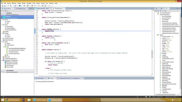182x102 pixels.
Task: Open the Project menu
Action: coord(43,3)
